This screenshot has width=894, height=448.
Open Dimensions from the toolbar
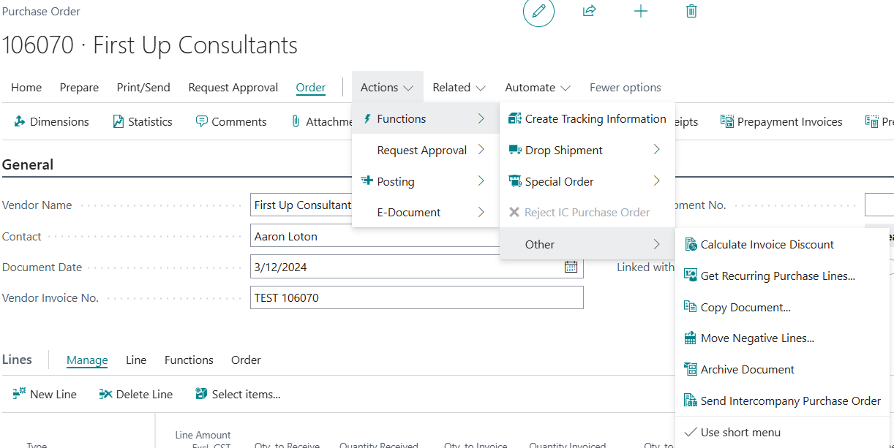(x=51, y=122)
